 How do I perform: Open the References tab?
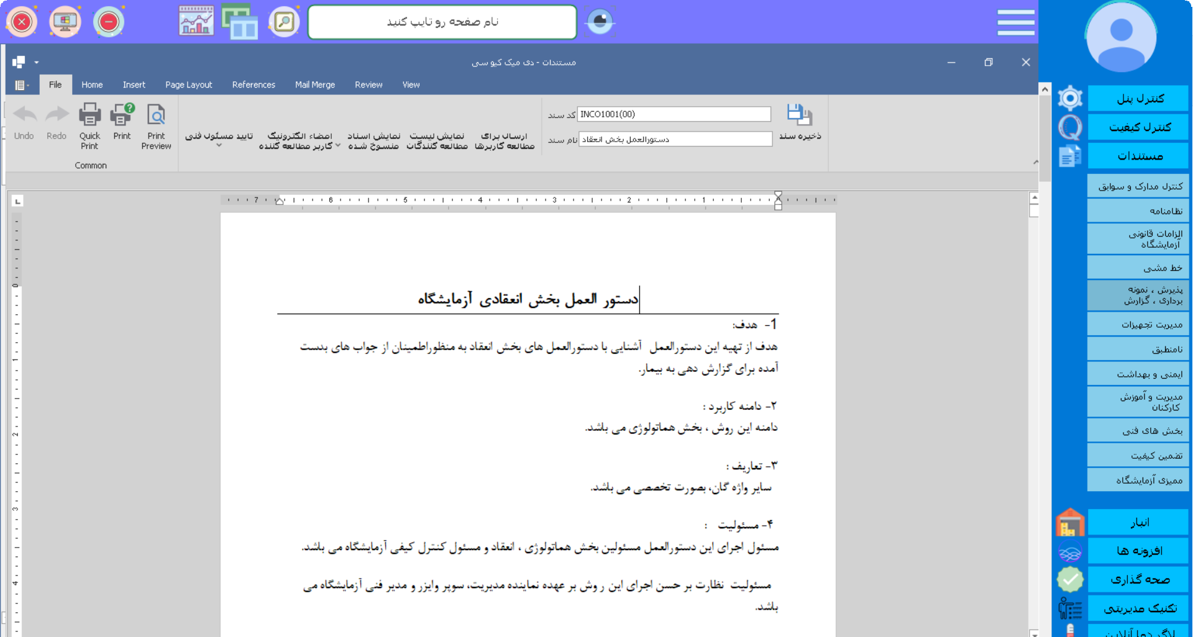coord(254,84)
